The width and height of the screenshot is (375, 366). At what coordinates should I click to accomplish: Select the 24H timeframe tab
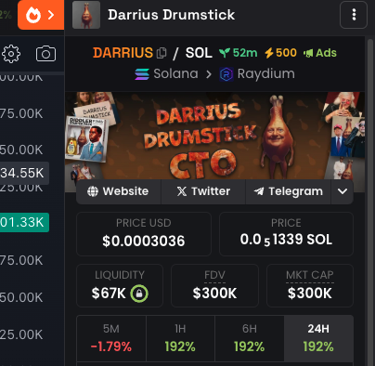[318, 338]
